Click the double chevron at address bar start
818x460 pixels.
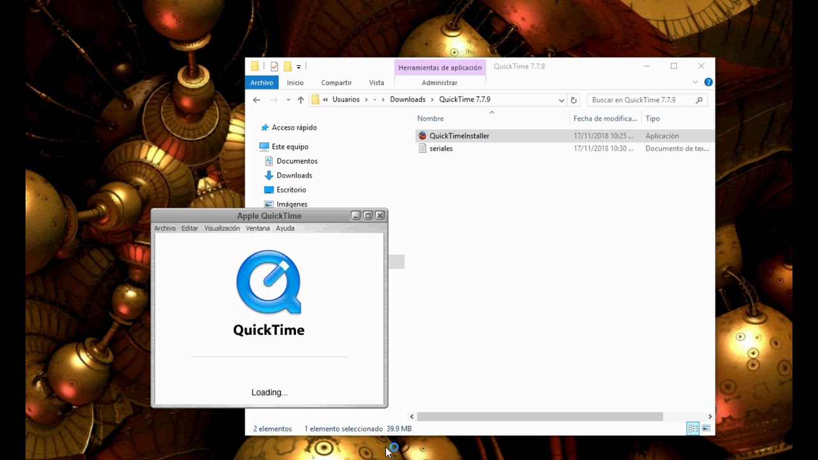325,100
